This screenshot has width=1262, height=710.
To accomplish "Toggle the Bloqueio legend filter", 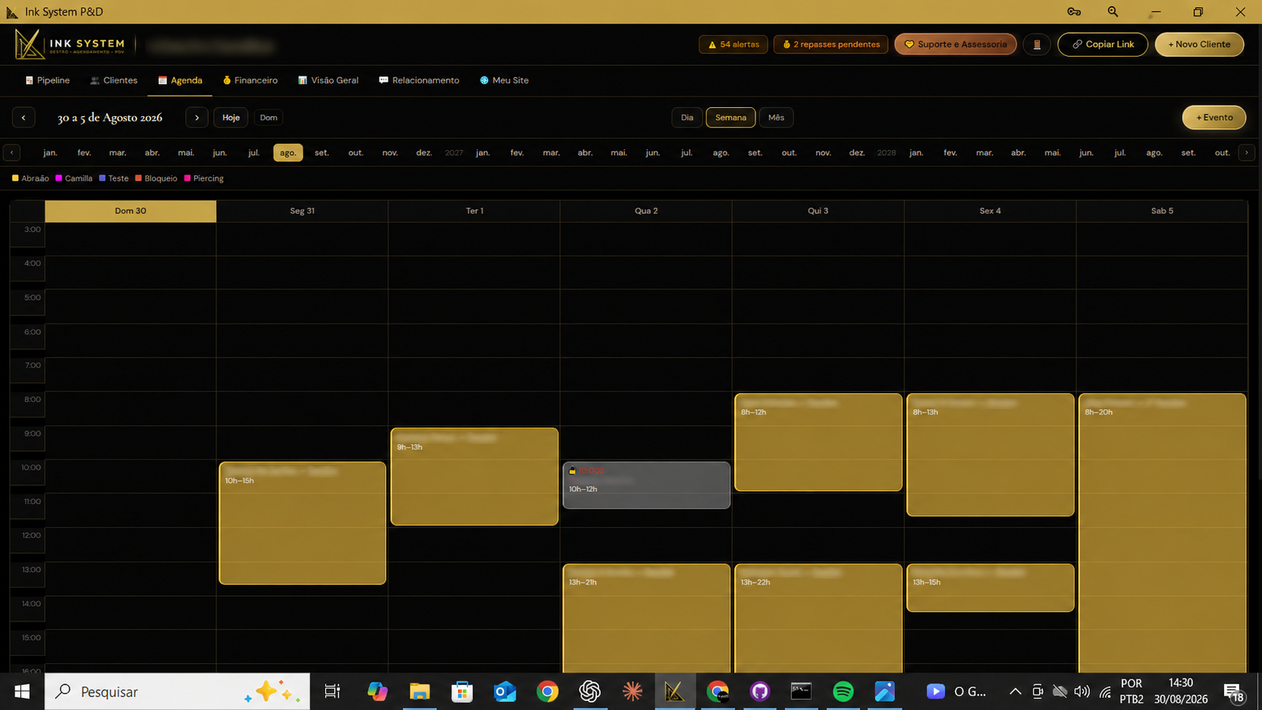I will [x=156, y=179].
